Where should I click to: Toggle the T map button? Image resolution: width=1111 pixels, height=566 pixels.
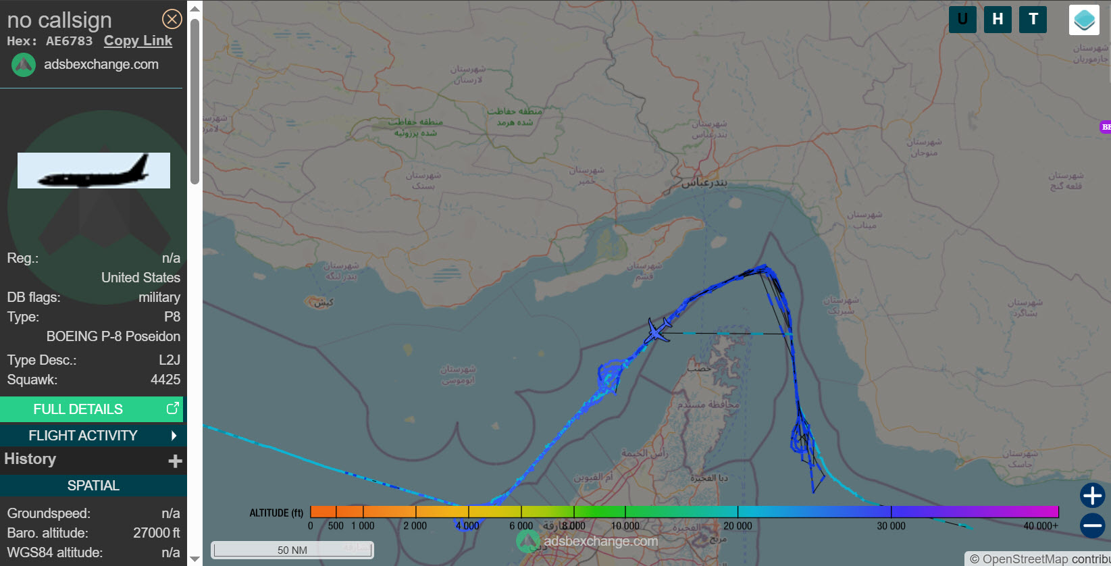pyautogui.click(x=1033, y=19)
